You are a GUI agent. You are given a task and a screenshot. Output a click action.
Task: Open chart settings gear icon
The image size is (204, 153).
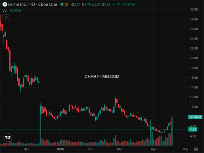click(196, 149)
